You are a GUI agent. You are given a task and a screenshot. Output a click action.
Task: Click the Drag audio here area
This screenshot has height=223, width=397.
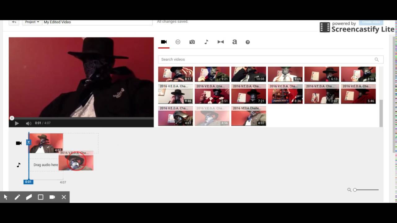coord(46,165)
